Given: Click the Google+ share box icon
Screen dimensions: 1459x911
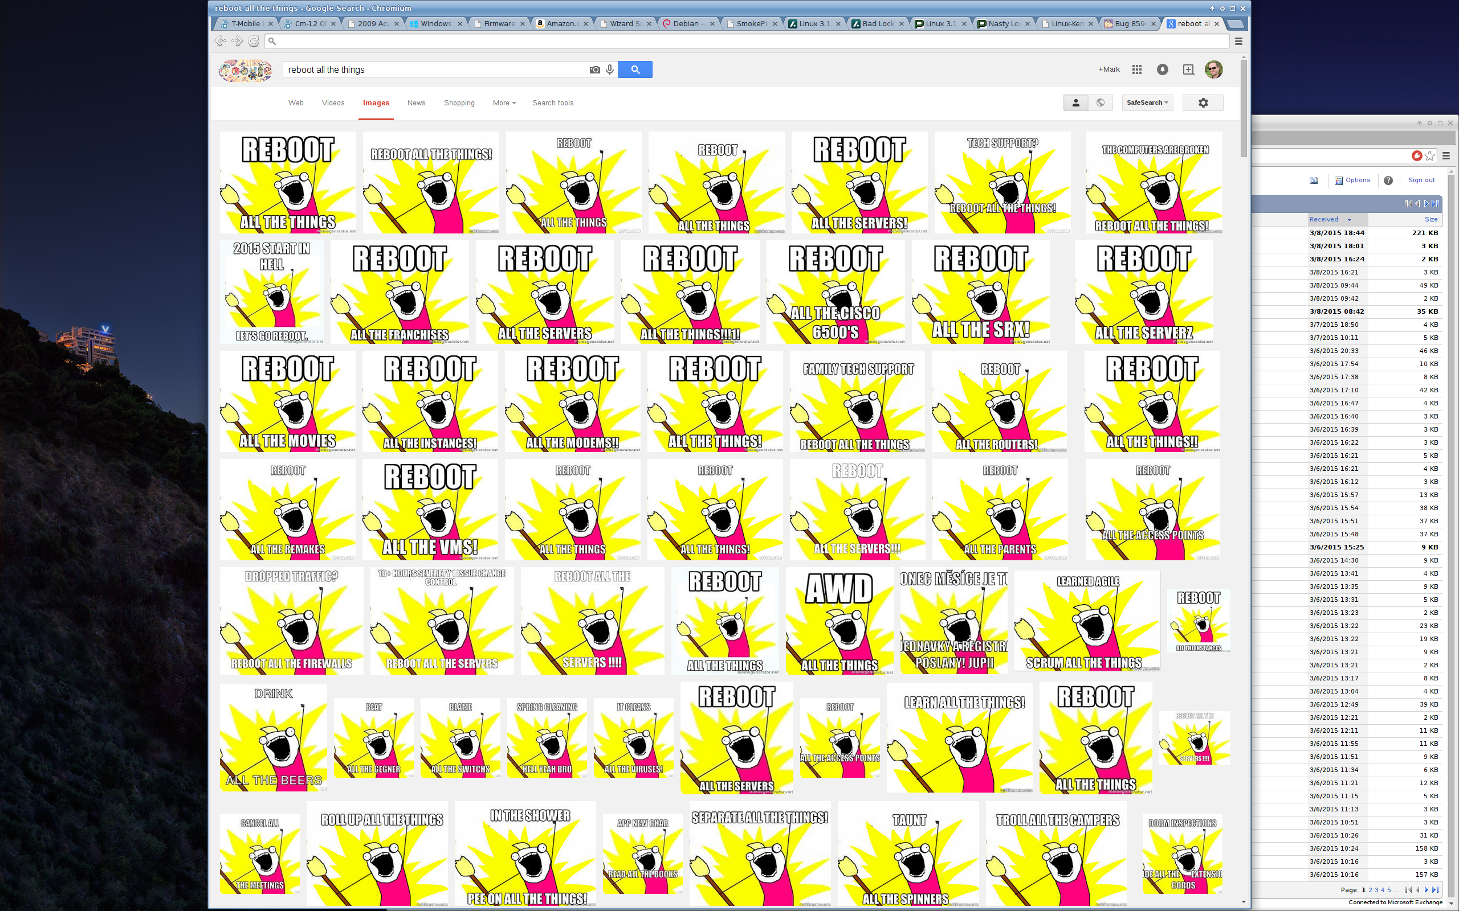Looking at the screenshot, I should click(1188, 69).
